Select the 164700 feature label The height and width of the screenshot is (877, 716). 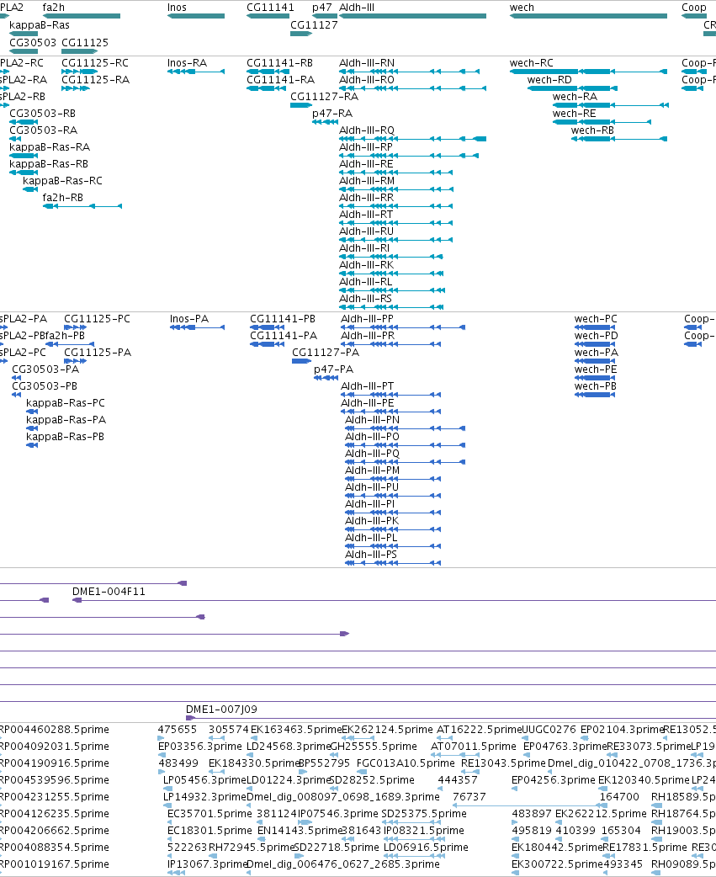click(x=619, y=796)
